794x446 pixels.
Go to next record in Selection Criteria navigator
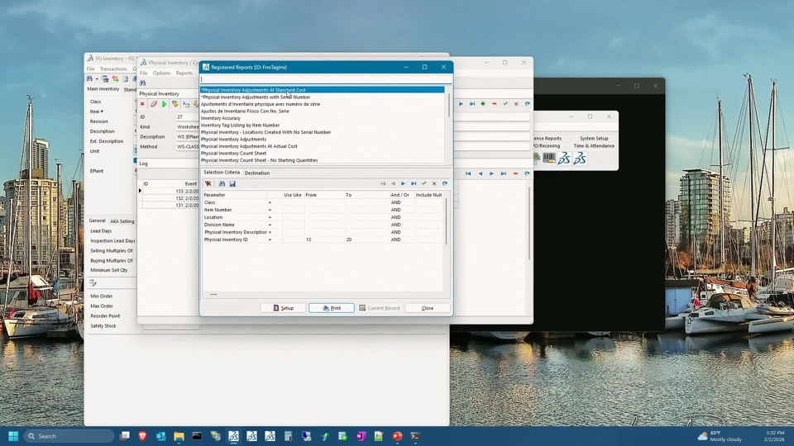403,183
